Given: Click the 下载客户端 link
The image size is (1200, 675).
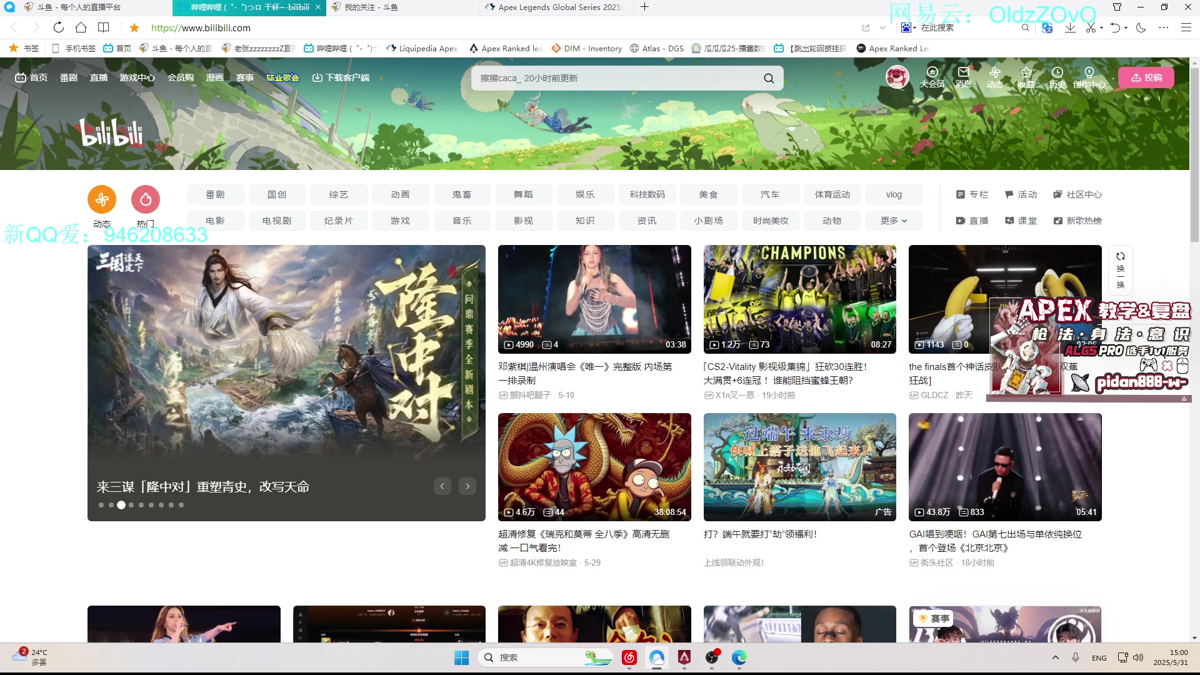Looking at the screenshot, I should 341,77.
